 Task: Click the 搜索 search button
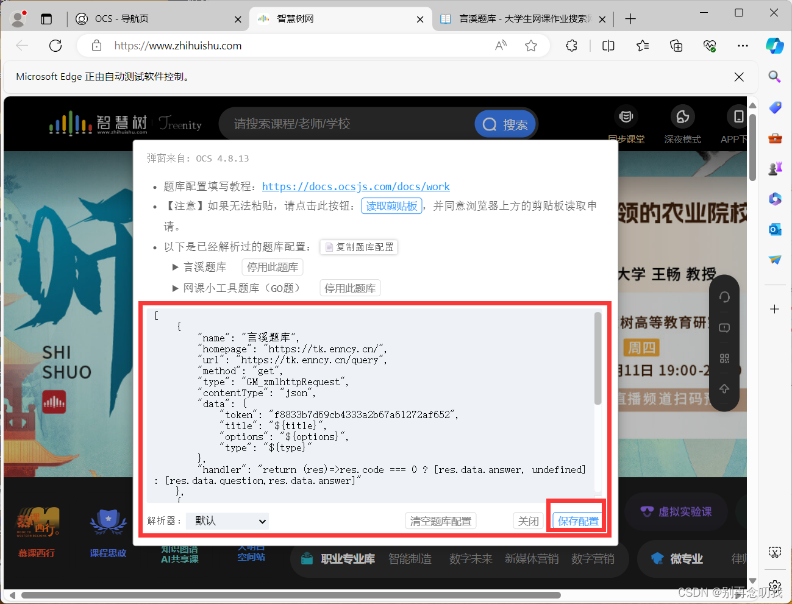coord(505,124)
